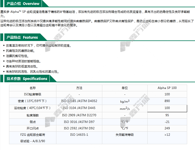Click the 产品介绍 Overview section header
Screen dimensions: 195x150
[23, 4]
